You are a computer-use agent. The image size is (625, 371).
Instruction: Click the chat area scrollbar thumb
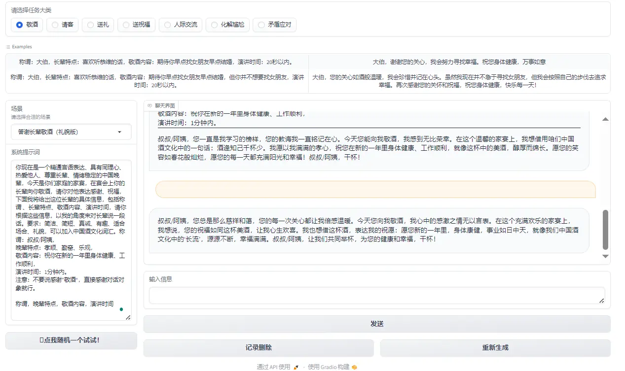(605, 230)
